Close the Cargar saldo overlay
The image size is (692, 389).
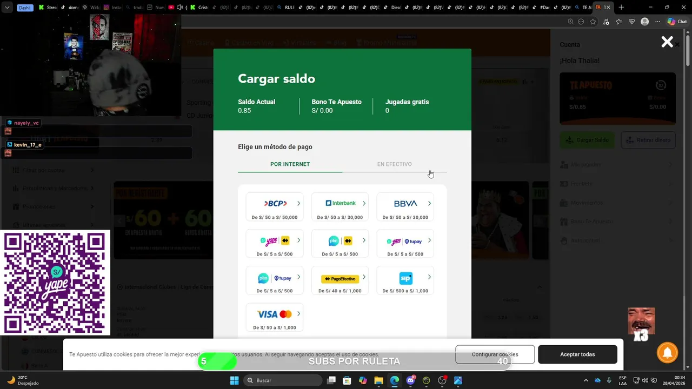(667, 42)
